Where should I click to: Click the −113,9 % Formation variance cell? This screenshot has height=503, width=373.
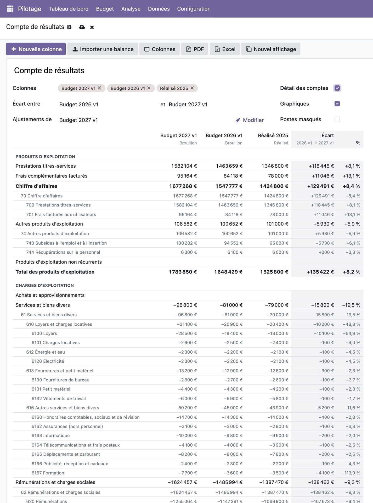(x=351, y=473)
